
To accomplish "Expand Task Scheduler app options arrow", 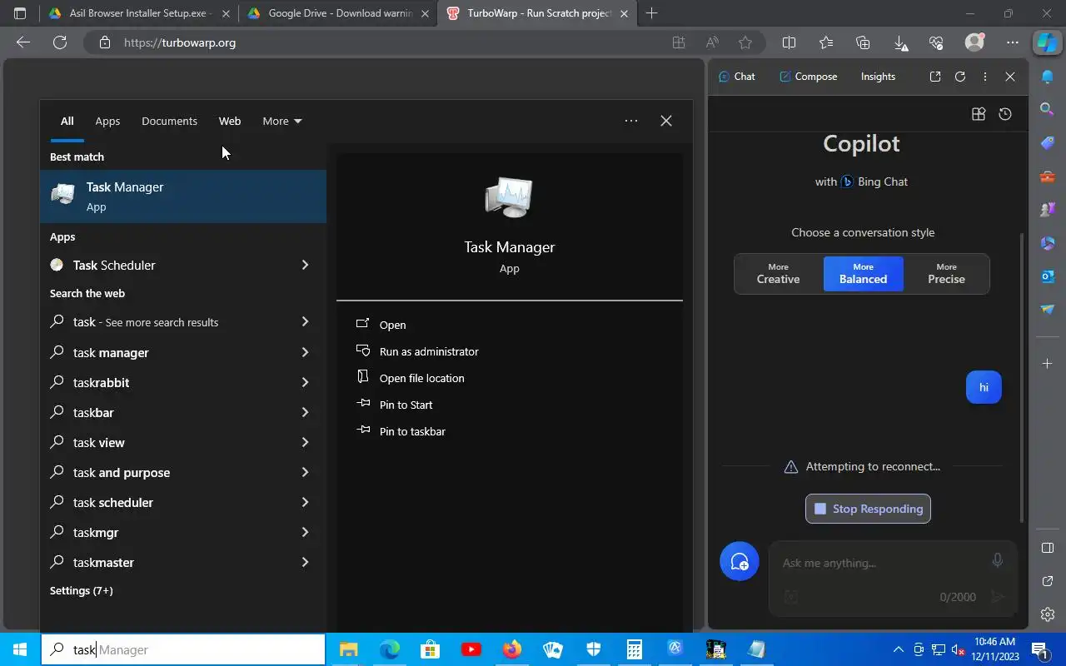I will click(305, 265).
